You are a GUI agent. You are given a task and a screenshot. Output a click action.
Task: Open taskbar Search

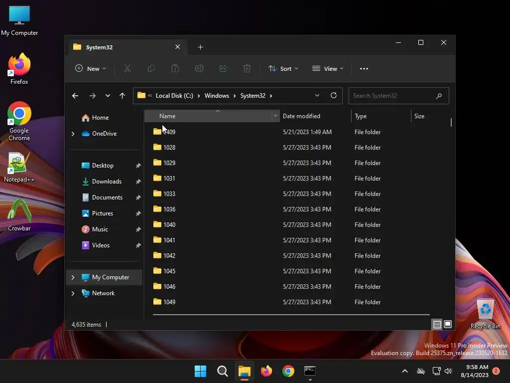(x=223, y=371)
